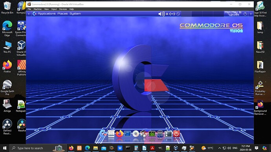Open the New250 folder on desktop
Screen dimensions: 271x152
(x=260, y=47)
